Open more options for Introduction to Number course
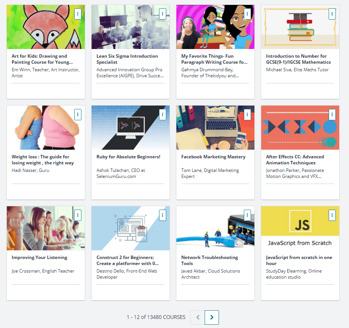This screenshot has height=328, width=349. pyautogui.click(x=332, y=14)
